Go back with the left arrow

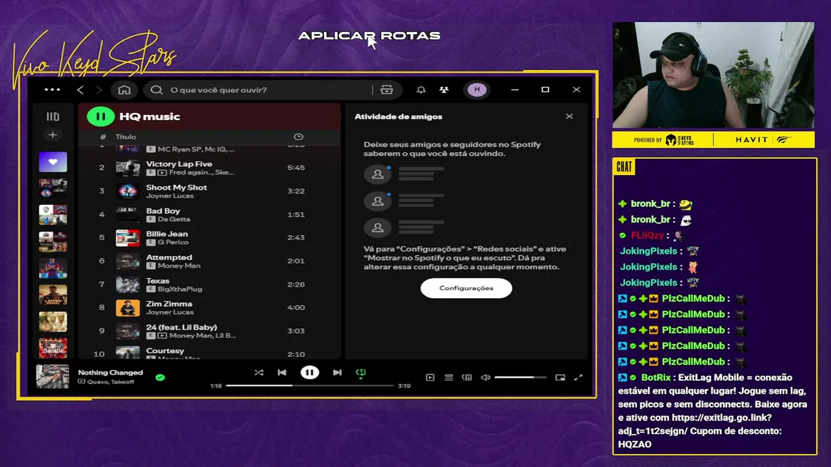pyautogui.click(x=81, y=90)
